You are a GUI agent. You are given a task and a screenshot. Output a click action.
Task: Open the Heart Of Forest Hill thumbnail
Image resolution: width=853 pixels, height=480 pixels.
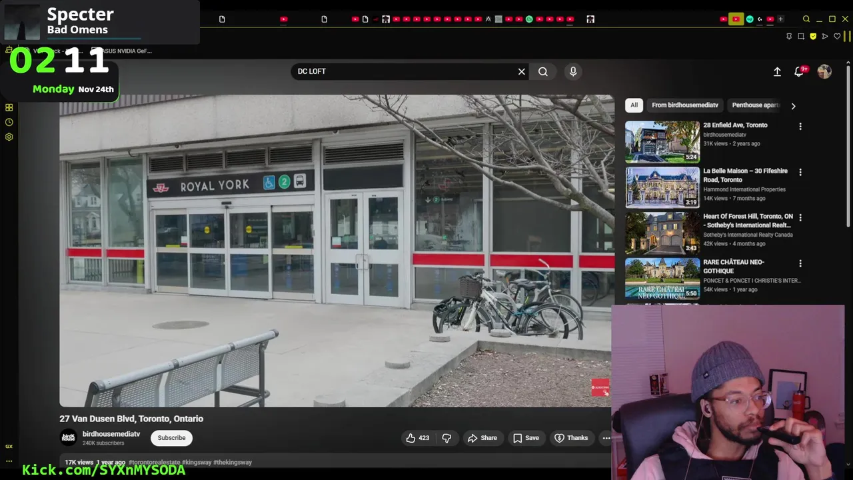(x=662, y=233)
